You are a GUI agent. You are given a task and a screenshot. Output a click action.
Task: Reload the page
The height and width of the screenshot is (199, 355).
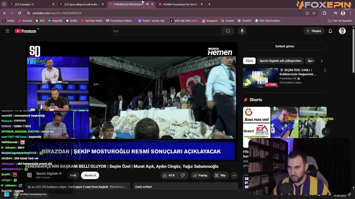[19, 13]
